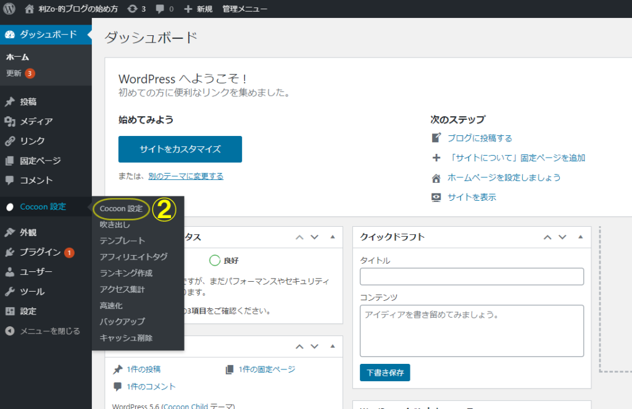632x409 pixels.
Task: Open the ブログに投稿する link
Action: [x=480, y=138]
